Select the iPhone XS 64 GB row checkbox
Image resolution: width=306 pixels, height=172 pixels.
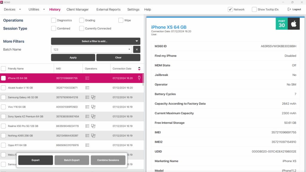[3, 78]
